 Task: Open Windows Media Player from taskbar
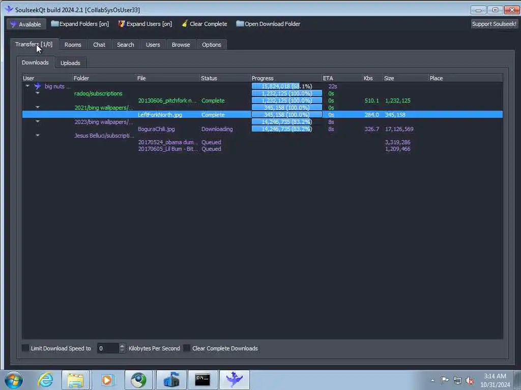coord(107,380)
